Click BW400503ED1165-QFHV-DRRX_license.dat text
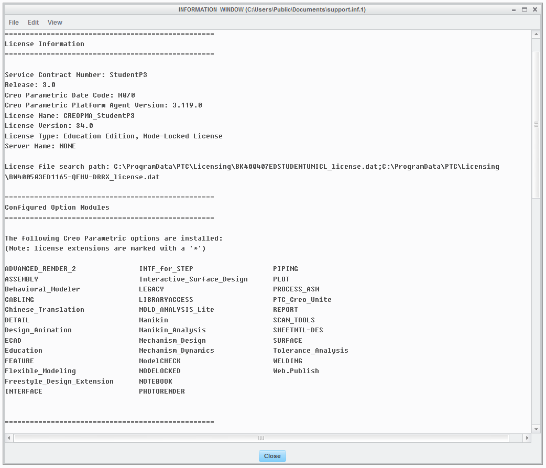 82,177
